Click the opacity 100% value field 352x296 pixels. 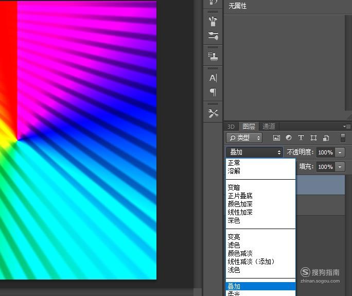(x=325, y=152)
